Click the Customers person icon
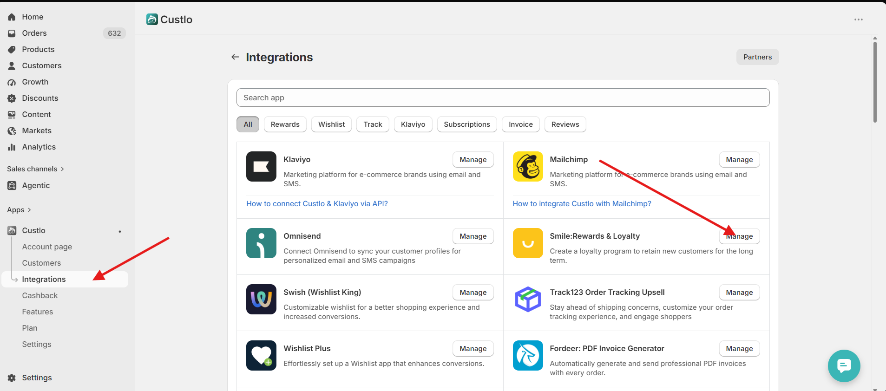This screenshot has width=886, height=391. [x=12, y=66]
